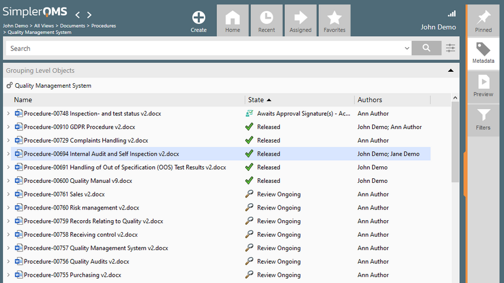Open the Preview panel
This screenshot has height=283, width=504.
[483, 86]
